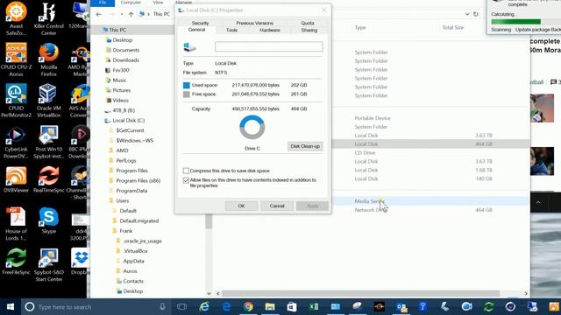Open Microsoft Store from the taskbar

[292, 307]
